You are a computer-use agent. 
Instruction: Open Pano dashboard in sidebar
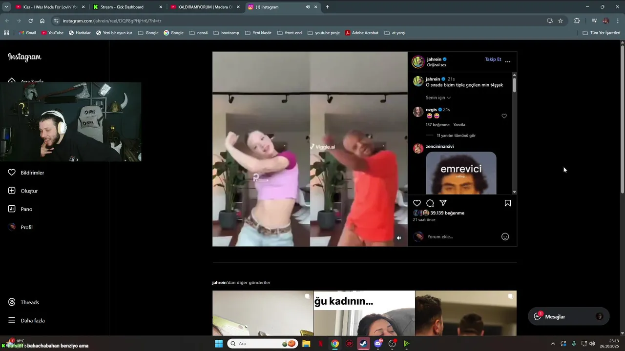click(20, 209)
